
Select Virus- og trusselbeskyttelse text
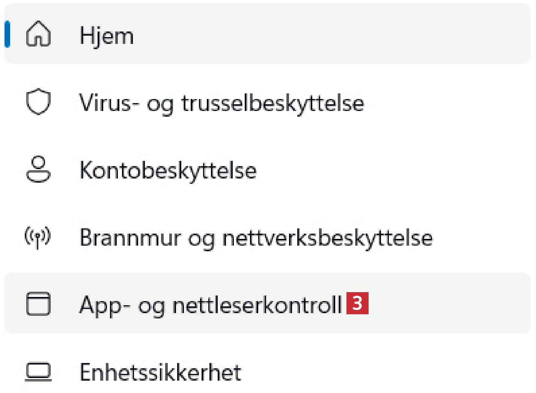(221, 103)
